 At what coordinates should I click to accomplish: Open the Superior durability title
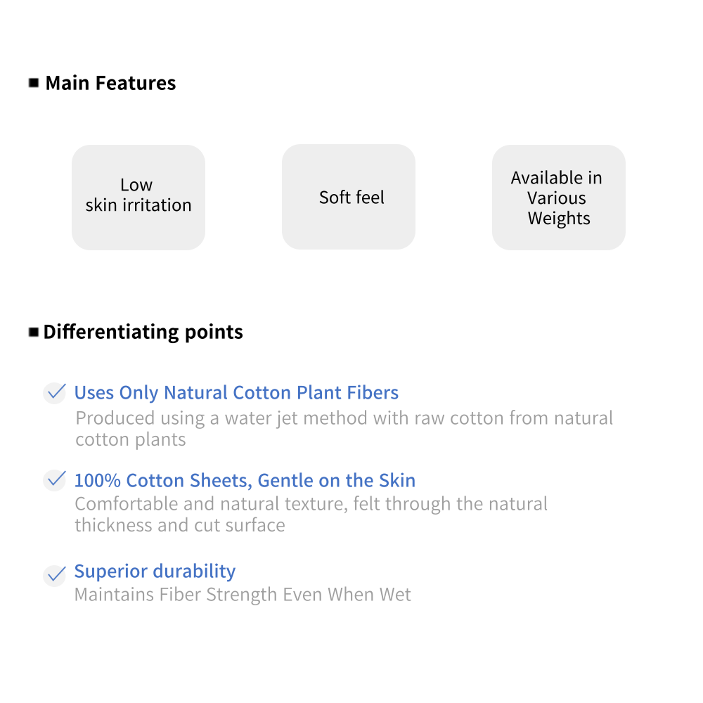coord(155,572)
